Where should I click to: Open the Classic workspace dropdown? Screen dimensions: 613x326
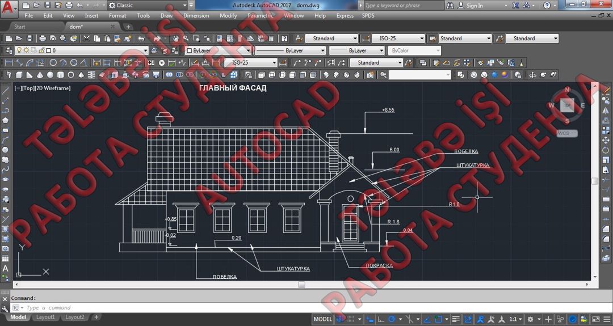tap(148, 6)
